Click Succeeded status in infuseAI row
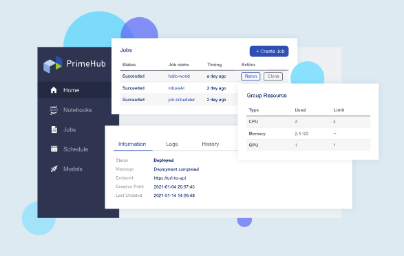Screen dimensions: 404x256 134,88
